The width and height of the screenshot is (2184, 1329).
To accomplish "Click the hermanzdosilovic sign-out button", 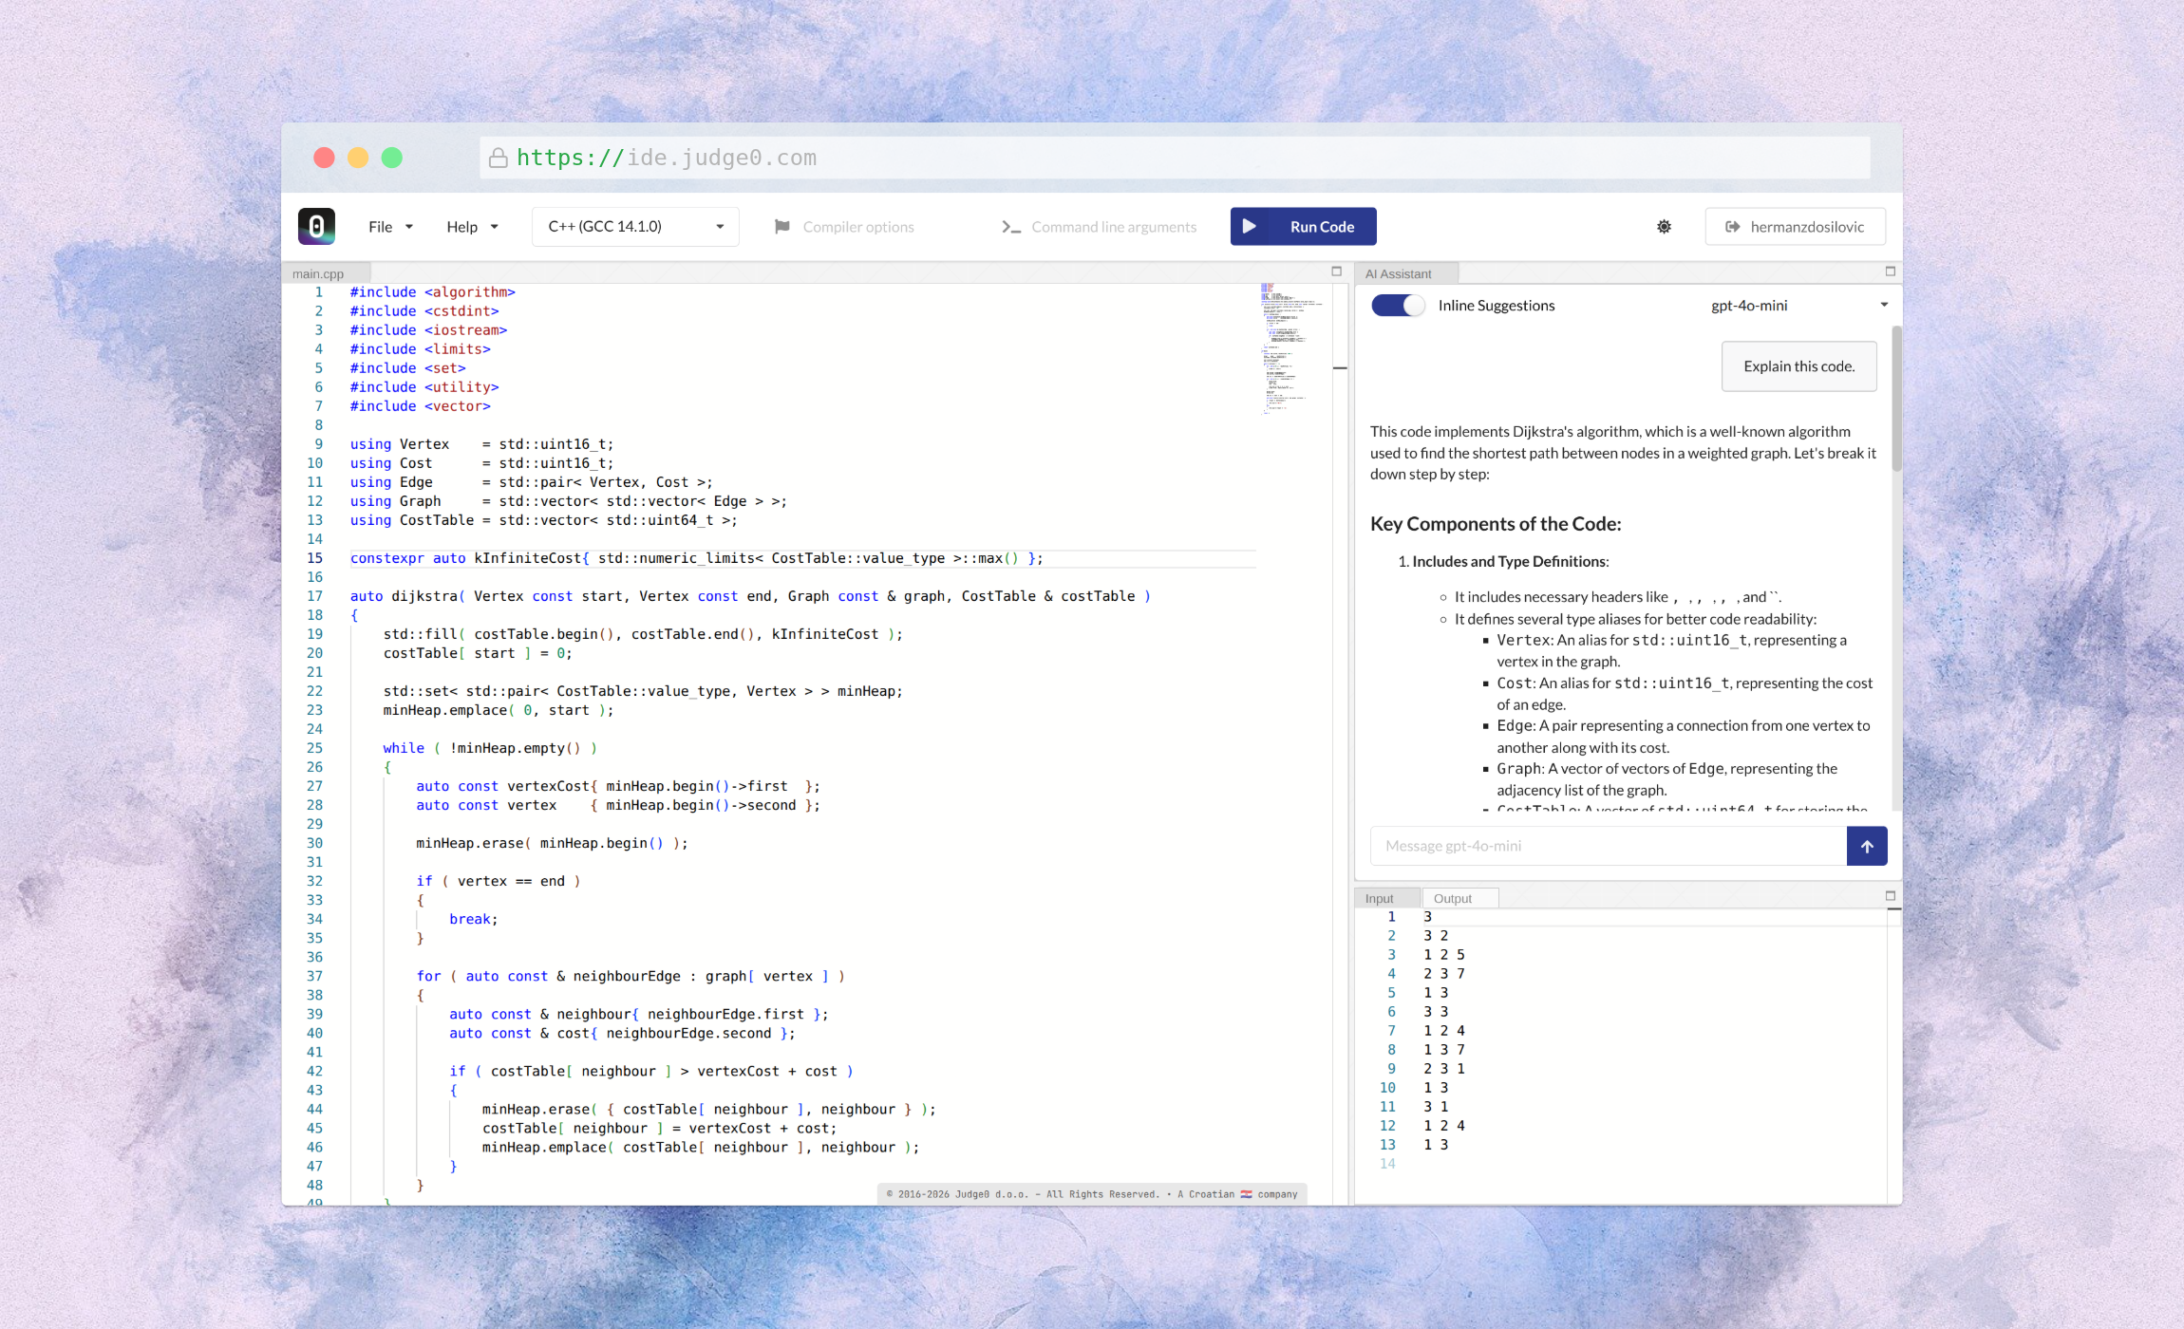I will tap(1795, 227).
